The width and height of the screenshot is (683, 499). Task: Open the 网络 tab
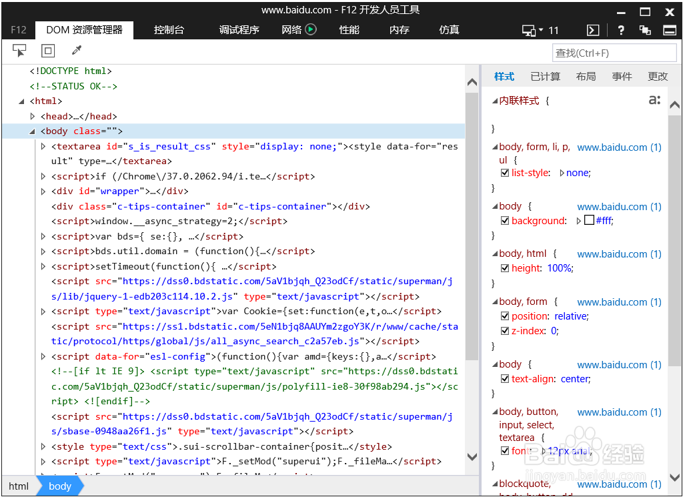[x=291, y=30]
